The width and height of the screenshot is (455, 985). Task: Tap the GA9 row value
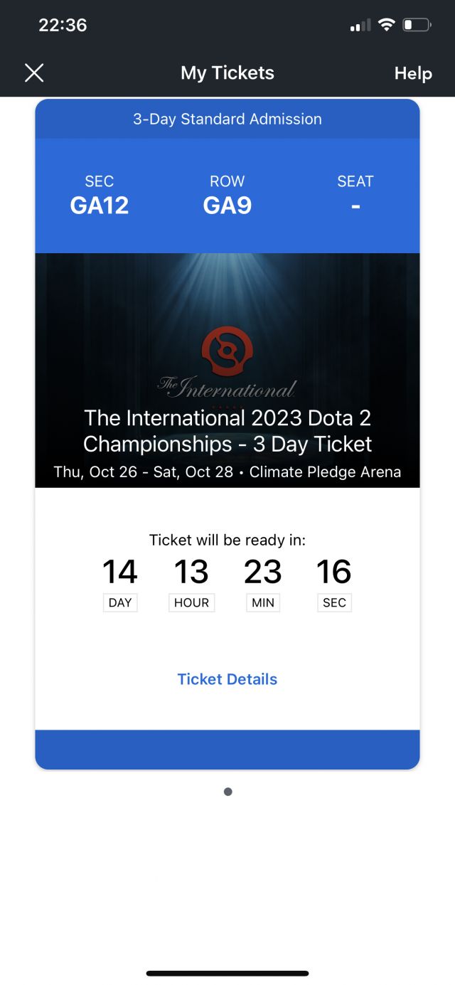tap(227, 206)
